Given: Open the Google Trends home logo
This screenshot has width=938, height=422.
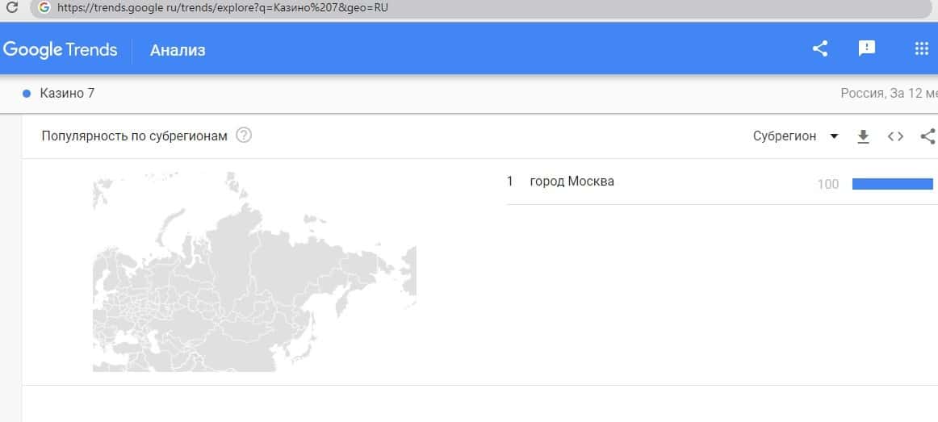Looking at the screenshot, I should (x=60, y=49).
